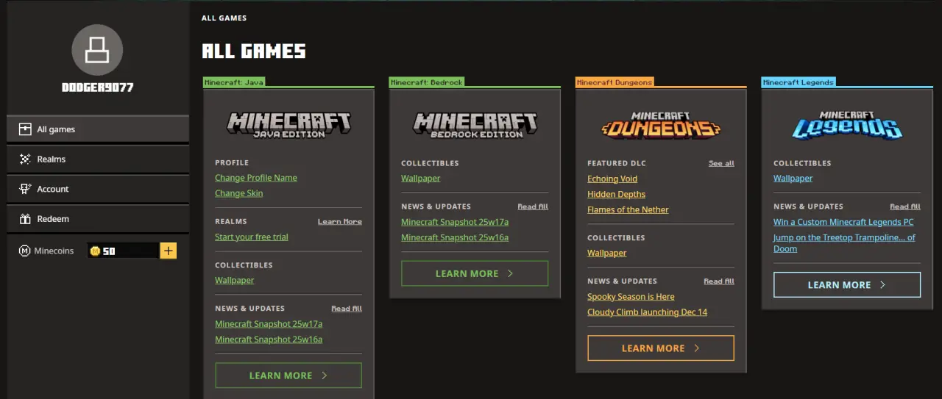The image size is (942, 399).
Task: Click Read All in Legends card
Action: tap(905, 206)
